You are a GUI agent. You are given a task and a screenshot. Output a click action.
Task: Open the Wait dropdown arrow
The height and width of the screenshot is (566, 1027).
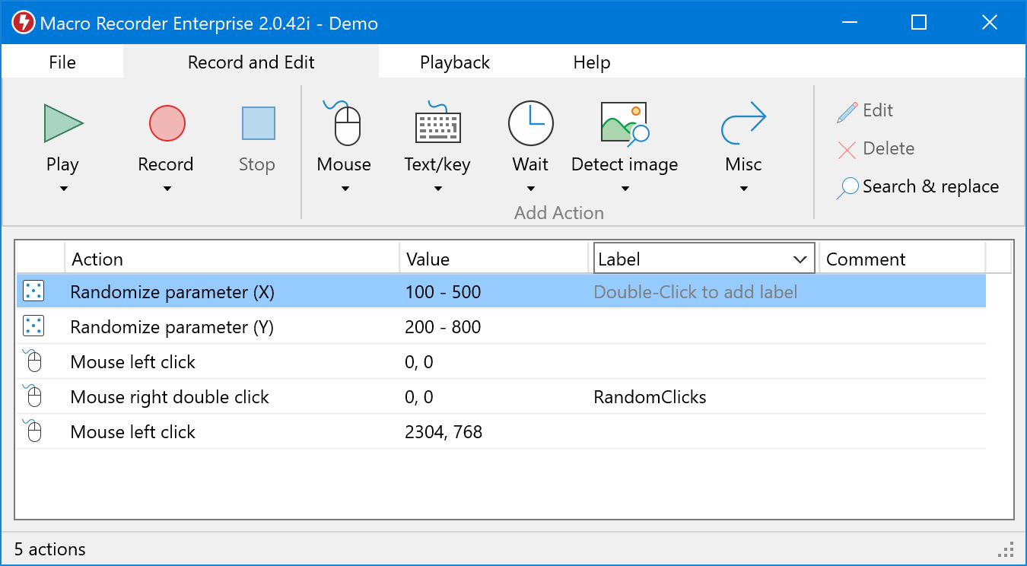(530, 189)
